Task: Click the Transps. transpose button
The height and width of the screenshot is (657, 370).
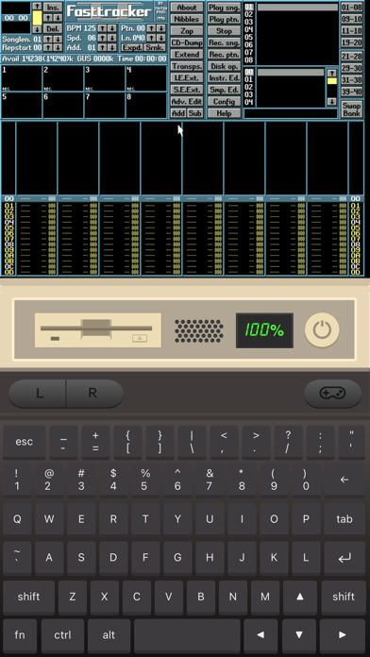Action: [x=187, y=66]
